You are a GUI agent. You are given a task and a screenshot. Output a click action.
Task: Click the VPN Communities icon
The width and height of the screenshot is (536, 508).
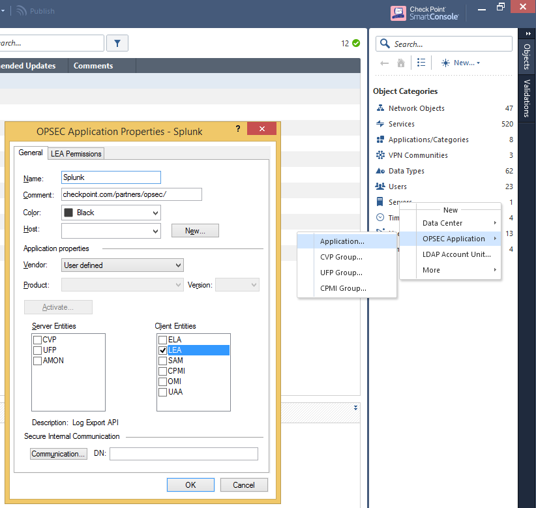click(x=380, y=155)
